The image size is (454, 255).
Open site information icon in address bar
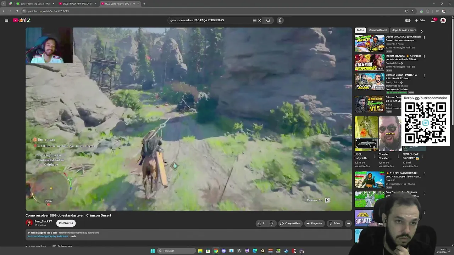[24, 11]
